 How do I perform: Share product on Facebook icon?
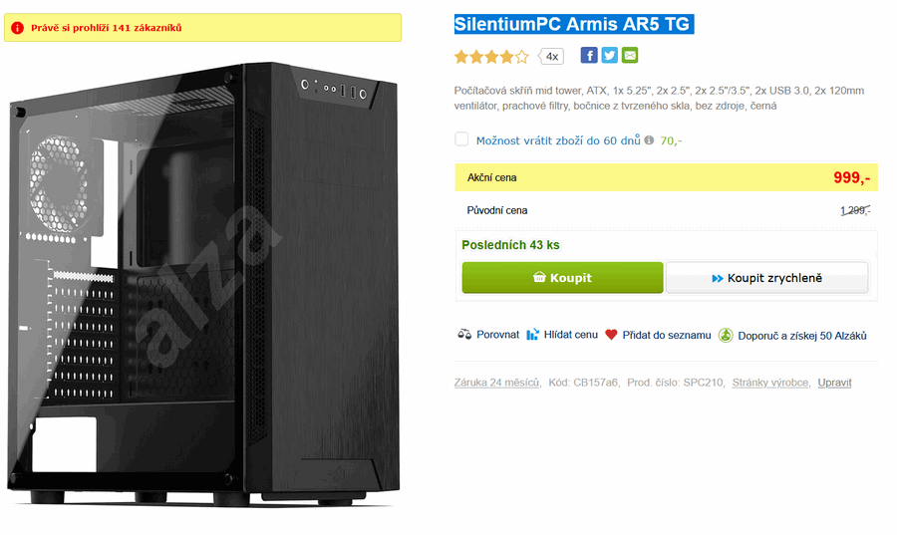point(589,55)
